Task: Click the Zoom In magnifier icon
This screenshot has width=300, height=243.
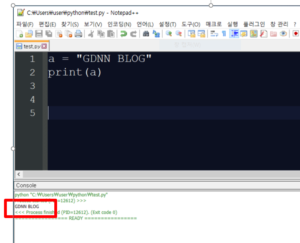Action: tap(169, 34)
